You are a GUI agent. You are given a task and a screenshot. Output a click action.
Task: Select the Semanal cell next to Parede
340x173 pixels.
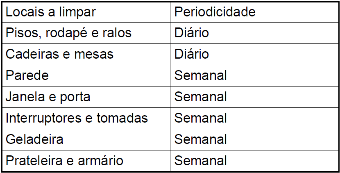coord(200,75)
